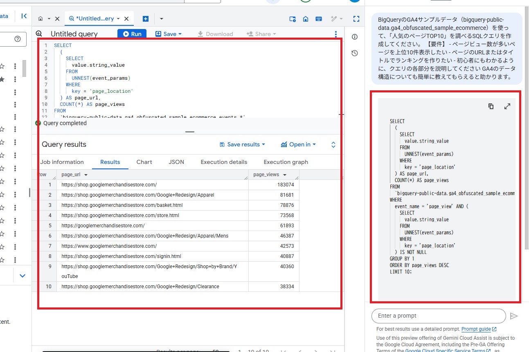Select the Results tab
Image resolution: width=529 pixels, height=352 pixels.
(110, 162)
